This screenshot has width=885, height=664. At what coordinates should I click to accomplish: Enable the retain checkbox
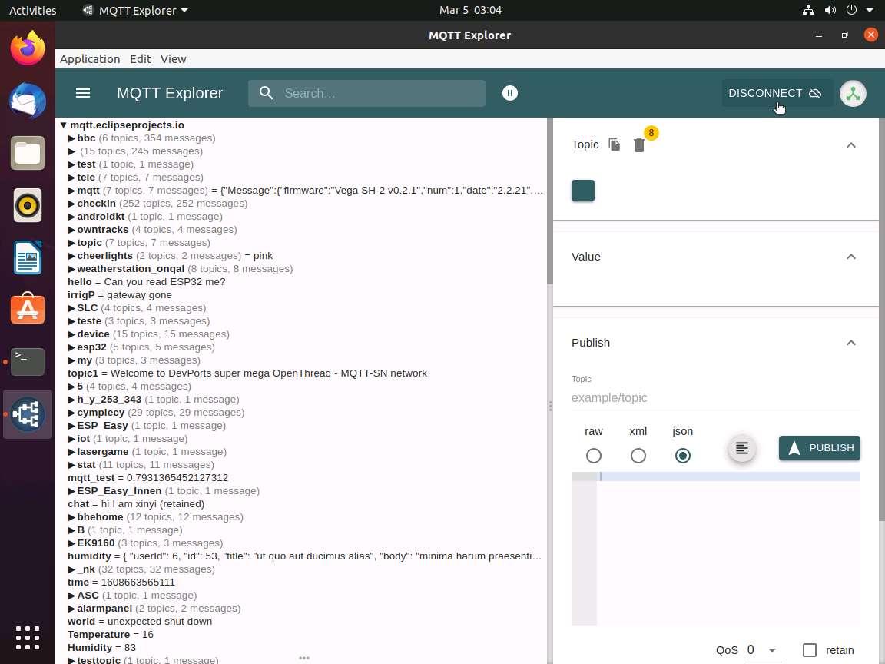(810, 649)
